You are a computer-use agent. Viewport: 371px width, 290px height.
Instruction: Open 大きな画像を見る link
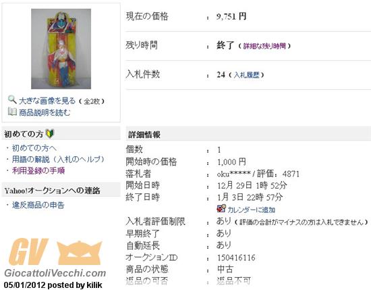click(x=47, y=101)
